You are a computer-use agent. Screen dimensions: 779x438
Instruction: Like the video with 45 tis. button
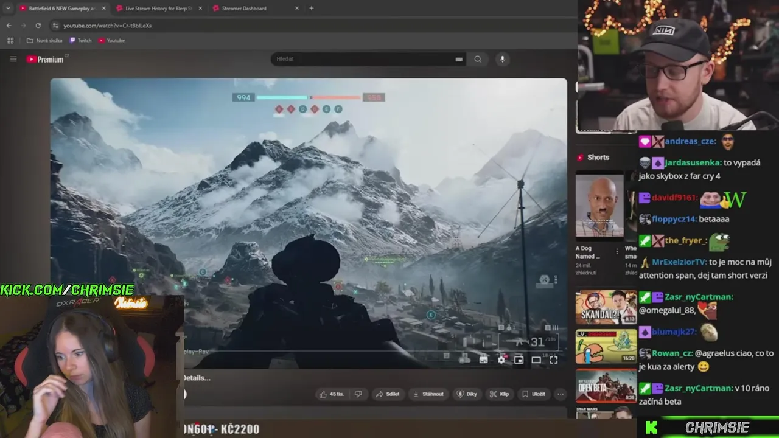tap(332, 394)
